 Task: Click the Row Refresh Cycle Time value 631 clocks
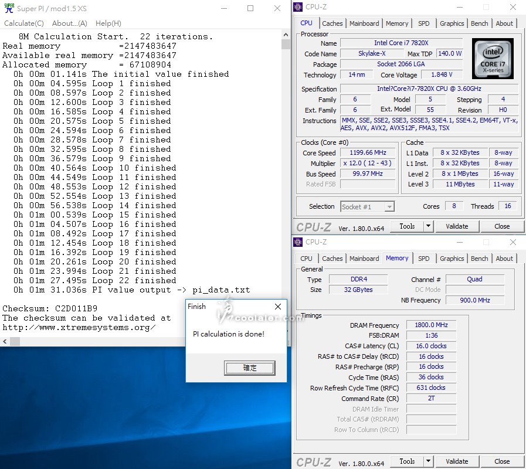[x=431, y=388]
